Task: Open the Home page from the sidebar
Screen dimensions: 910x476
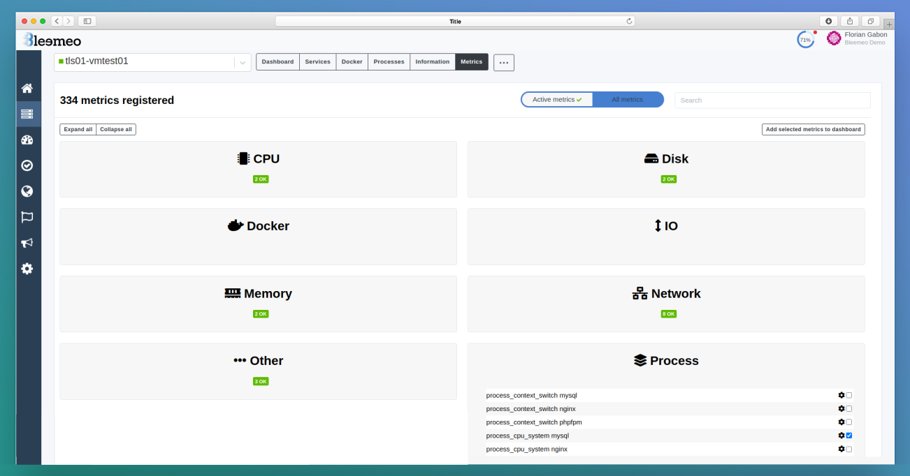Action: (x=27, y=87)
